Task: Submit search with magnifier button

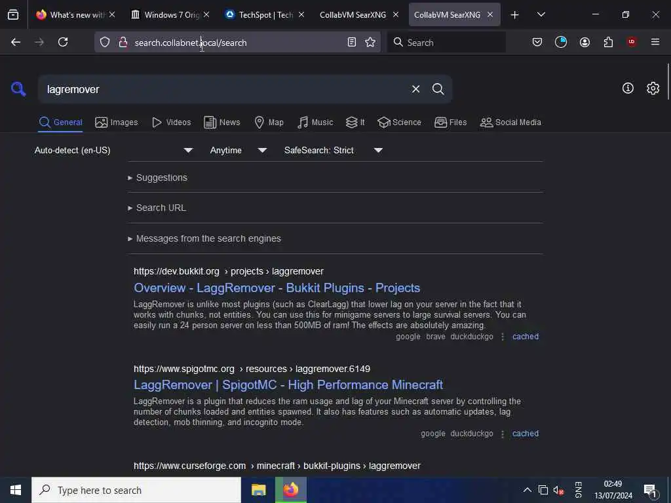Action: point(438,89)
